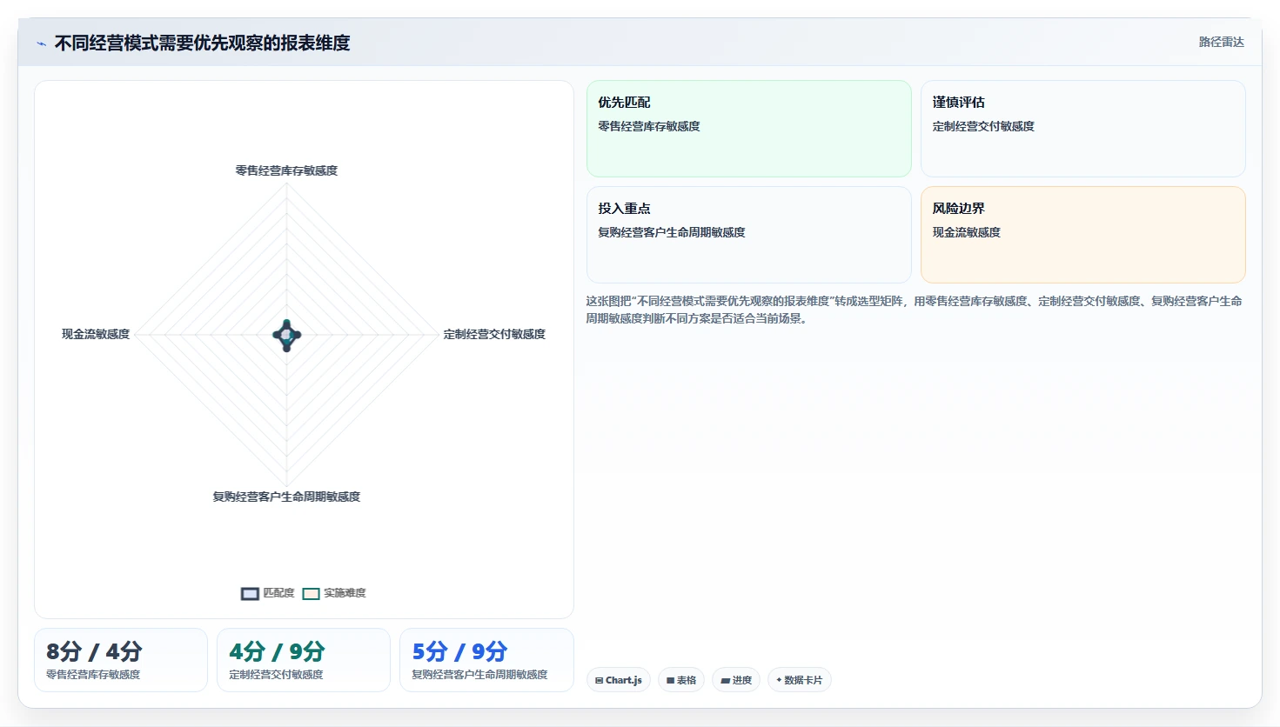Click 复购经营客户生命周期敏感度 text in the 投入重点 card
The image size is (1280, 727).
click(672, 232)
